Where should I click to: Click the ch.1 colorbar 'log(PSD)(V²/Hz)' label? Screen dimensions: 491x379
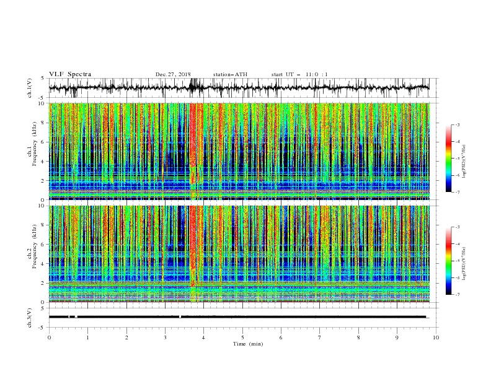point(464,162)
